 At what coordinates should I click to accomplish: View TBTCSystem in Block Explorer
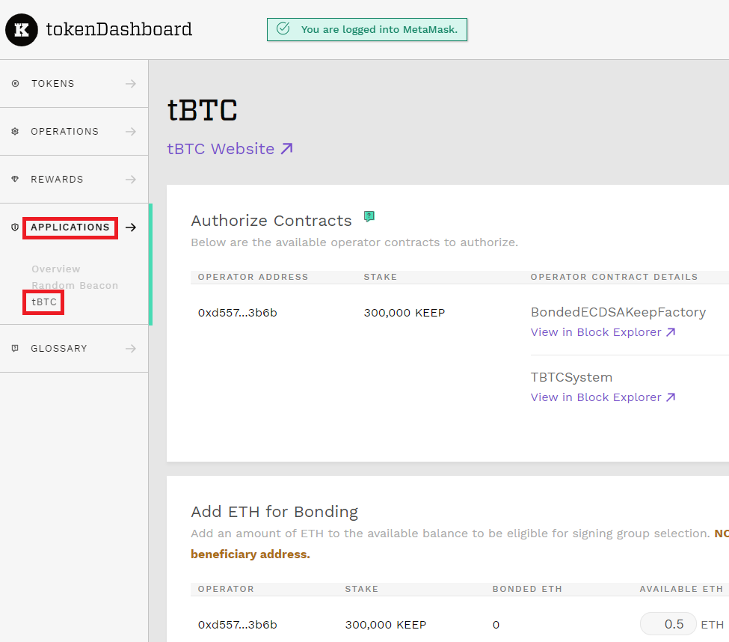click(603, 397)
